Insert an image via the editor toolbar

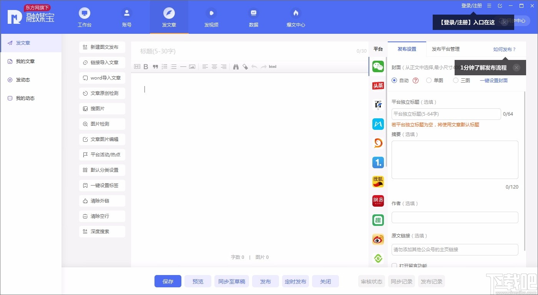[192, 66]
